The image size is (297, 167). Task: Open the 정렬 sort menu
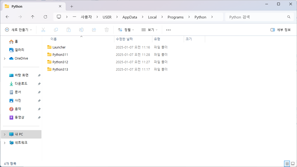click(126, 30)
